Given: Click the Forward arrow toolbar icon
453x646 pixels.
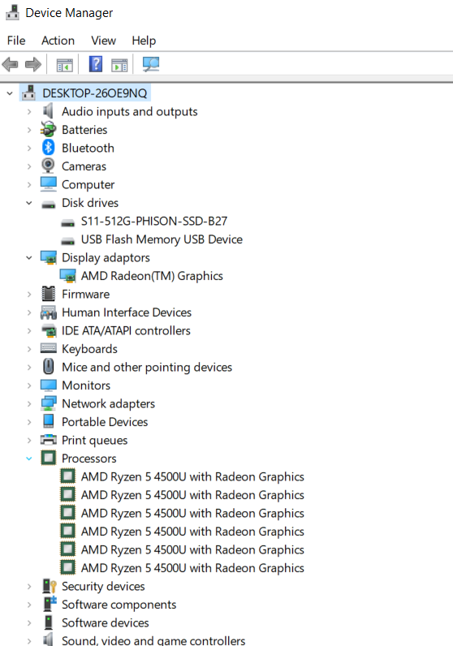Looking at the screenshot, I should point(33,64).
